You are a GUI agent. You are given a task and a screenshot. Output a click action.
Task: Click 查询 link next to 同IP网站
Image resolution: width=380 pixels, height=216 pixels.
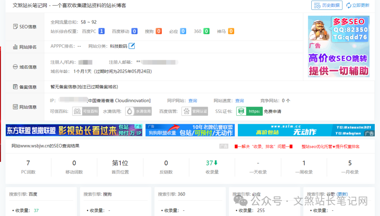(193, 101)
